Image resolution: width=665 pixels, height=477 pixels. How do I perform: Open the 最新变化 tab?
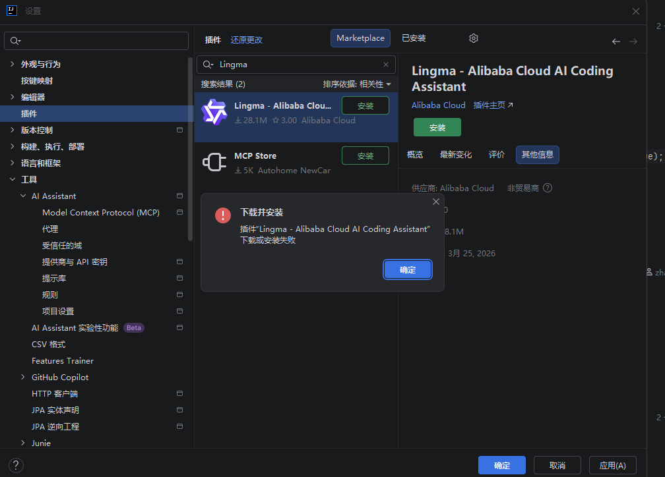coord(455,155)
